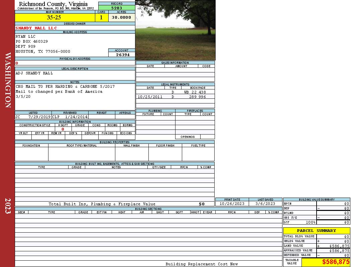Click the property photo of the tree

pos(175,30)
